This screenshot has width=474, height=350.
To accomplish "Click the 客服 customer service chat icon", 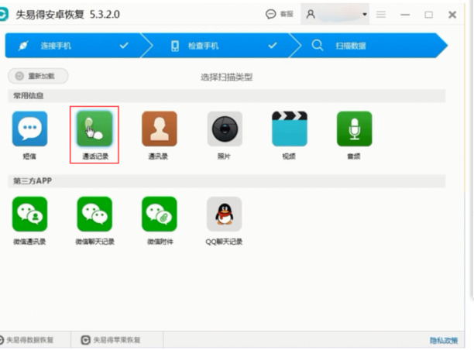I will [x=270, y=14].
